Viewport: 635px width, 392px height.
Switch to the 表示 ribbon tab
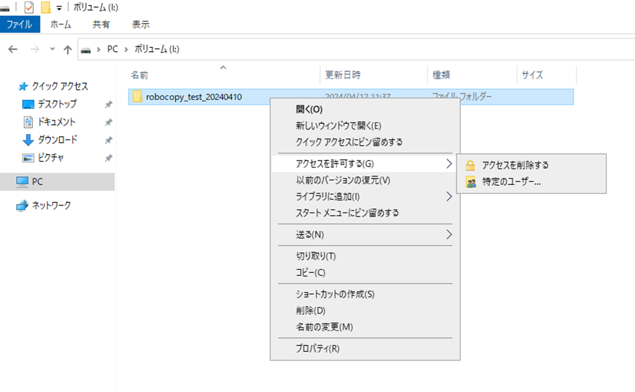tap(140, 24)
